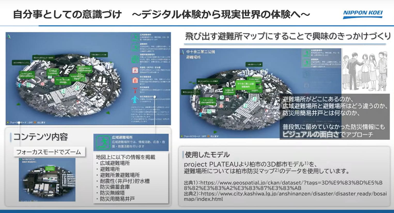394x213 pixels.
Task: Click the people illustration at top right
Action: tap(365, 71)
